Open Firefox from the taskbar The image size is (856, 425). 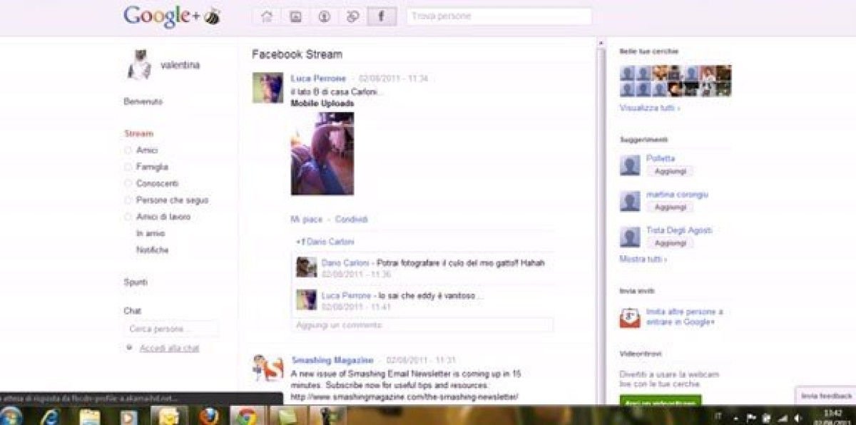coord(208,416)
